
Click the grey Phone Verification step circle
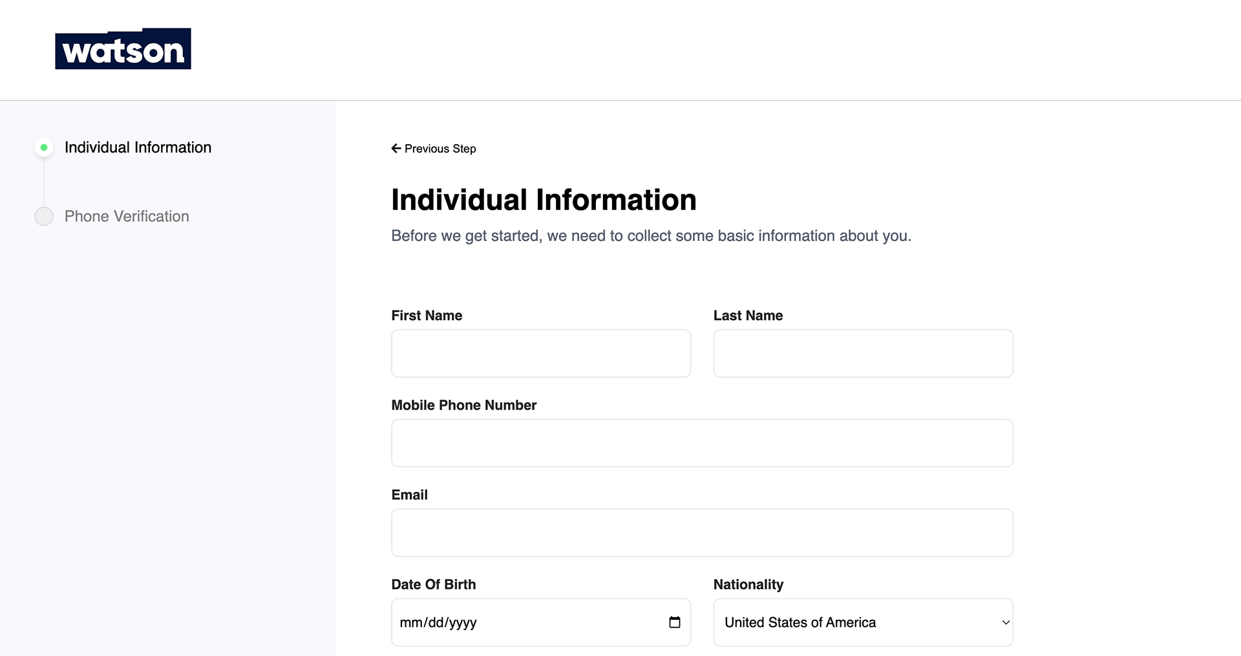point(44,217)
